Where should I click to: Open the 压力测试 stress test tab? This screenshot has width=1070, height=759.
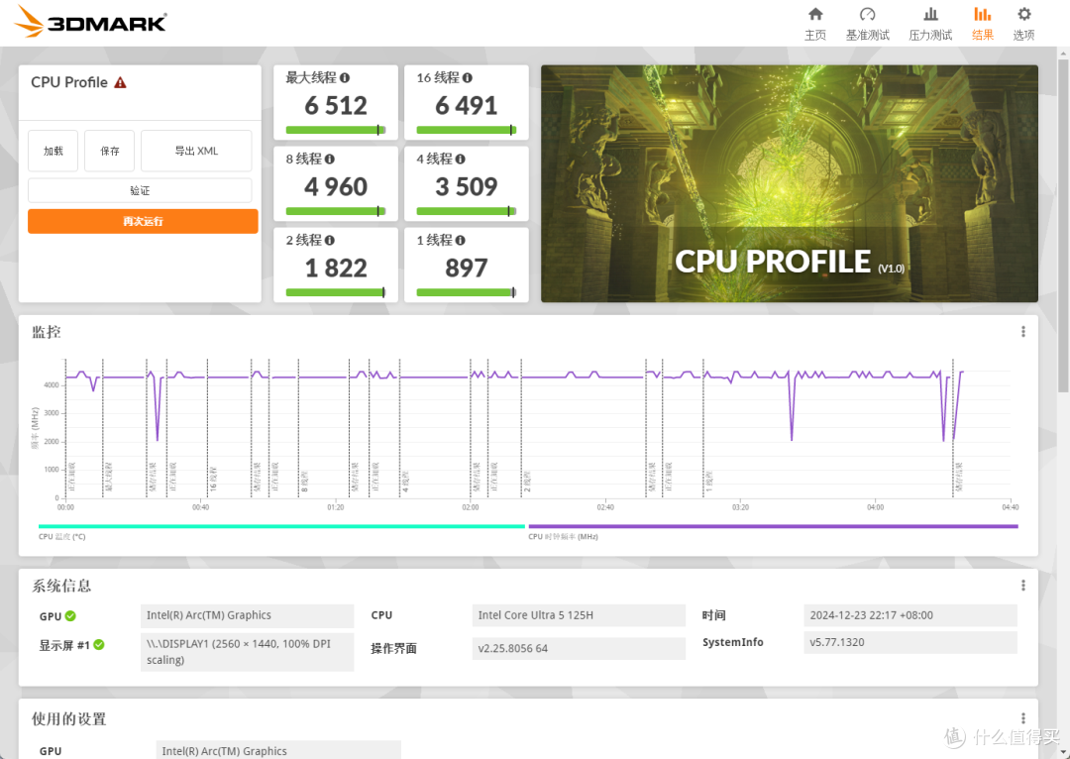click(x=930, y=24)
